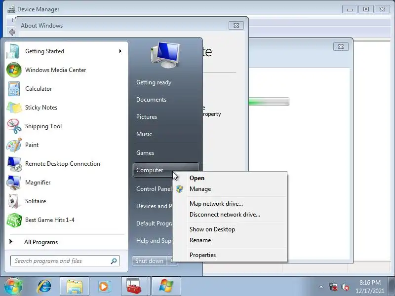The height and width of the screenshot is (296, 395).
Task: Close the progress dialog window
Action: click(x=341, y=46)
